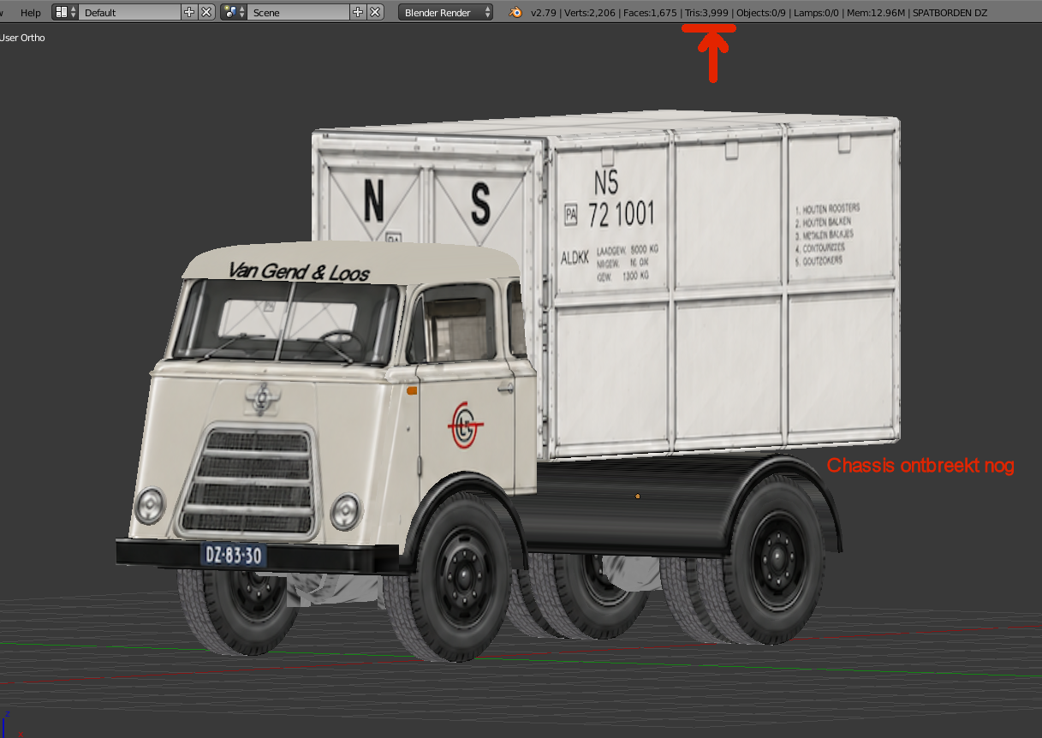Click the User Ortho view label
The height and width of the screenshot is (738, 1042).
pyautogui.click(x=23, y=38)
